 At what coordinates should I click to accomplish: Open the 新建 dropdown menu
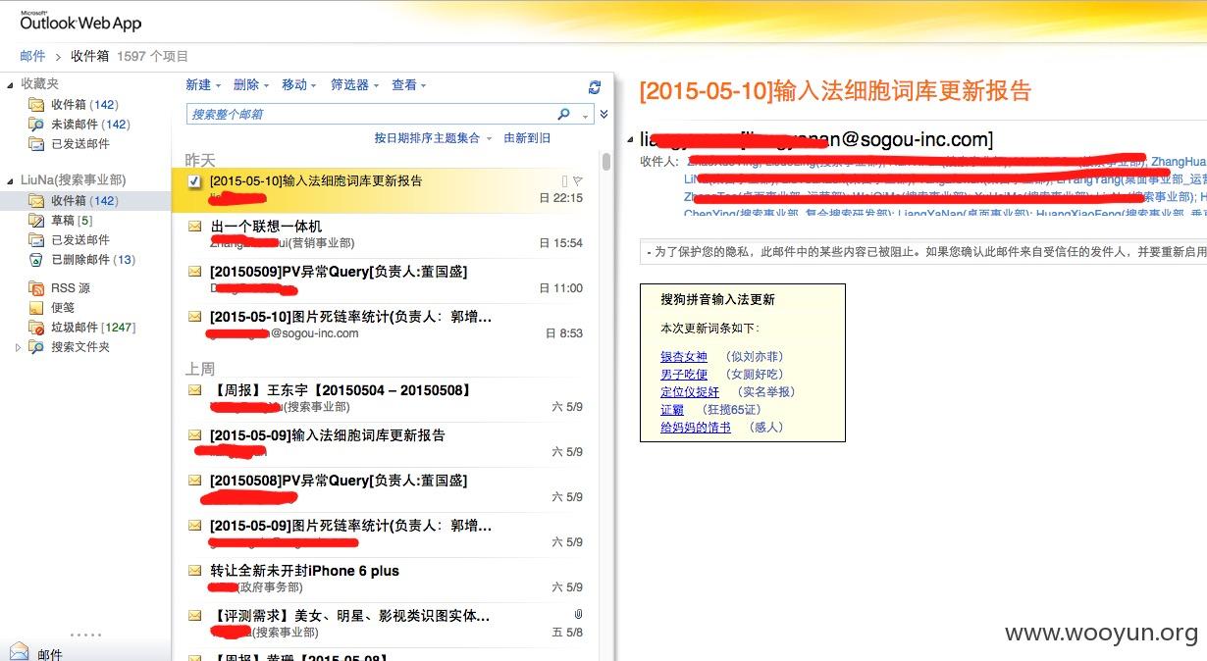pyautogui.click(x=203, y=85)
